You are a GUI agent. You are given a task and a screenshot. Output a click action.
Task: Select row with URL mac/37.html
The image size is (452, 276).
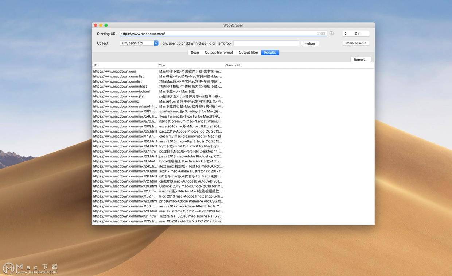click(233, 151)
